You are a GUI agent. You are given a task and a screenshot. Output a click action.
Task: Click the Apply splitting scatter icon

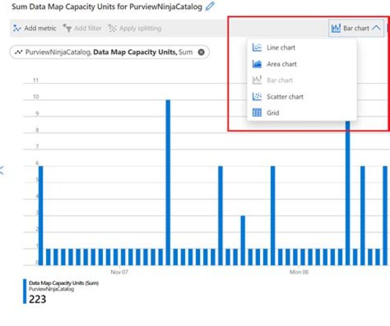tap(113, 28)
